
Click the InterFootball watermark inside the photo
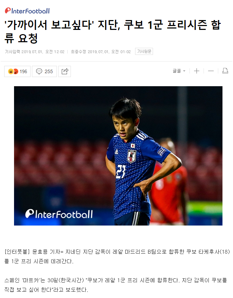pos(59,214)
